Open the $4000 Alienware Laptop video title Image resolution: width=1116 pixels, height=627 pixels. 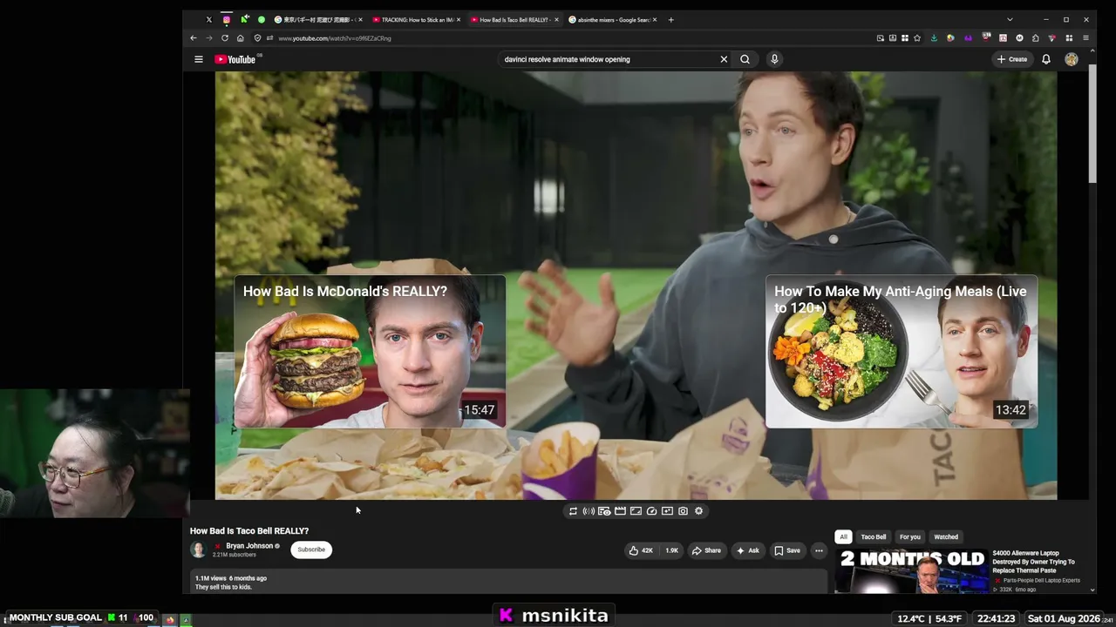click(x=1034, y=562)
